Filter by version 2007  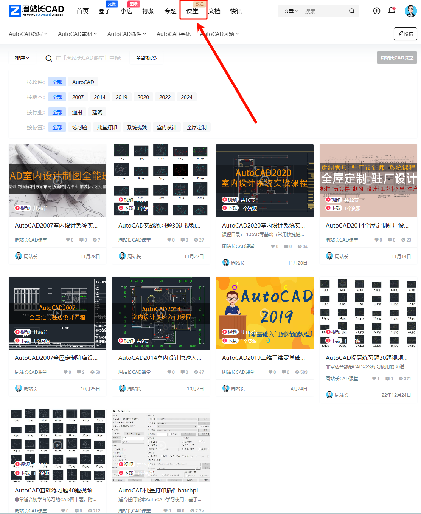point(78,97)
